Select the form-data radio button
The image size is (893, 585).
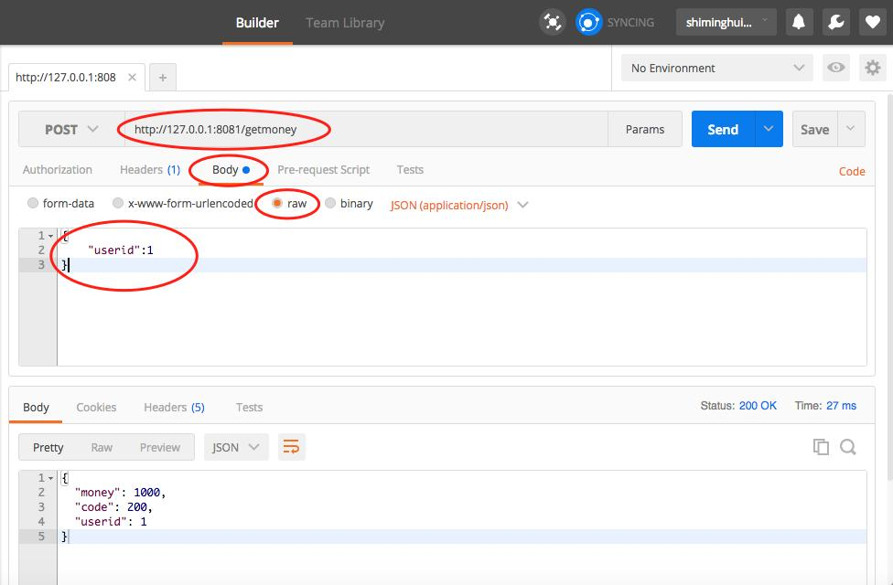pos(33,203)
